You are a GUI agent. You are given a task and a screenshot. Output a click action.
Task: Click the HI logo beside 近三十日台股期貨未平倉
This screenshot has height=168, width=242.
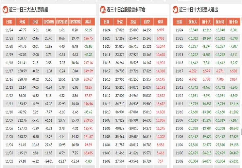coord(103,10)
